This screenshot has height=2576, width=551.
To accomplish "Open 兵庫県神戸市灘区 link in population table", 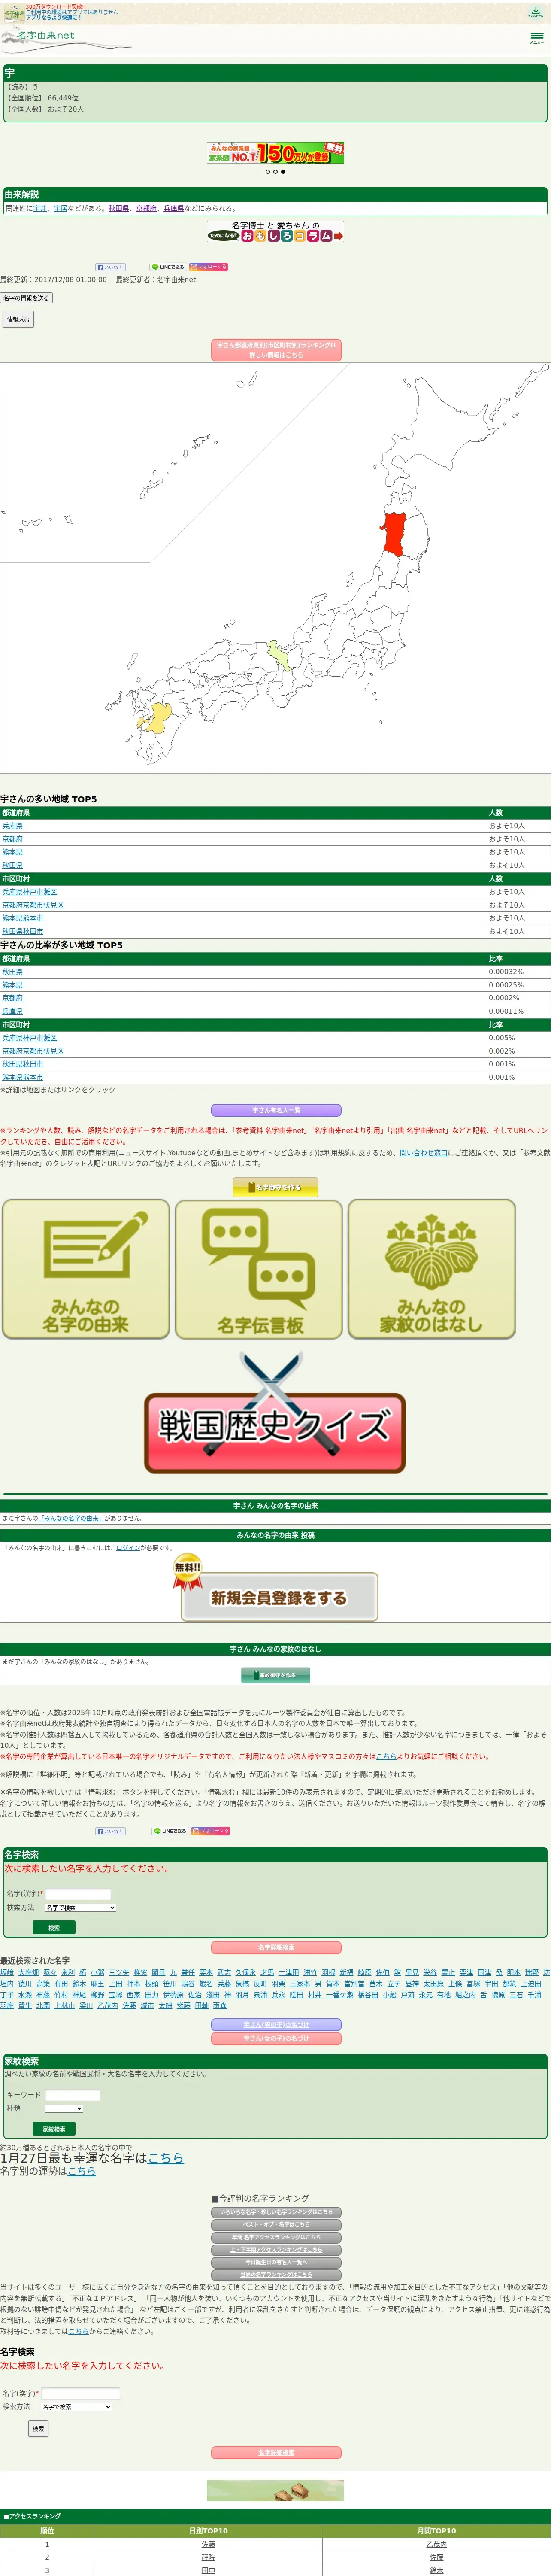I will point(29,892).
